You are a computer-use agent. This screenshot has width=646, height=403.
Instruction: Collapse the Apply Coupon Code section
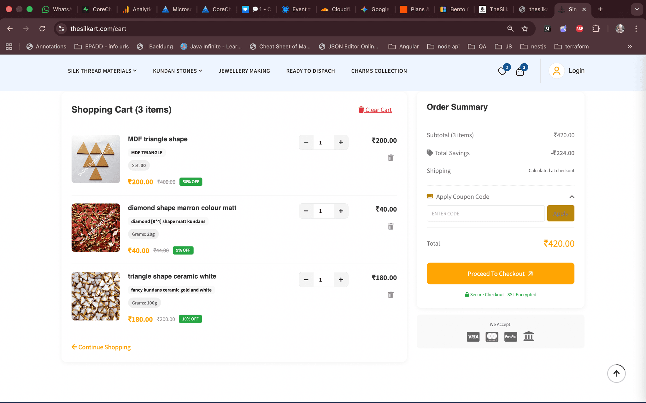click(572, 197)
